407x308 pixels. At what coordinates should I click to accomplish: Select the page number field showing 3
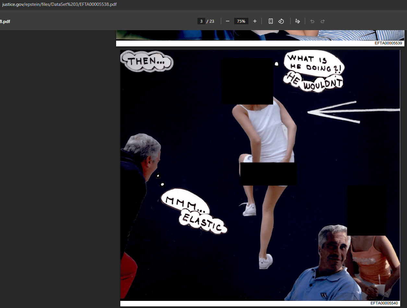coord(201,21)
